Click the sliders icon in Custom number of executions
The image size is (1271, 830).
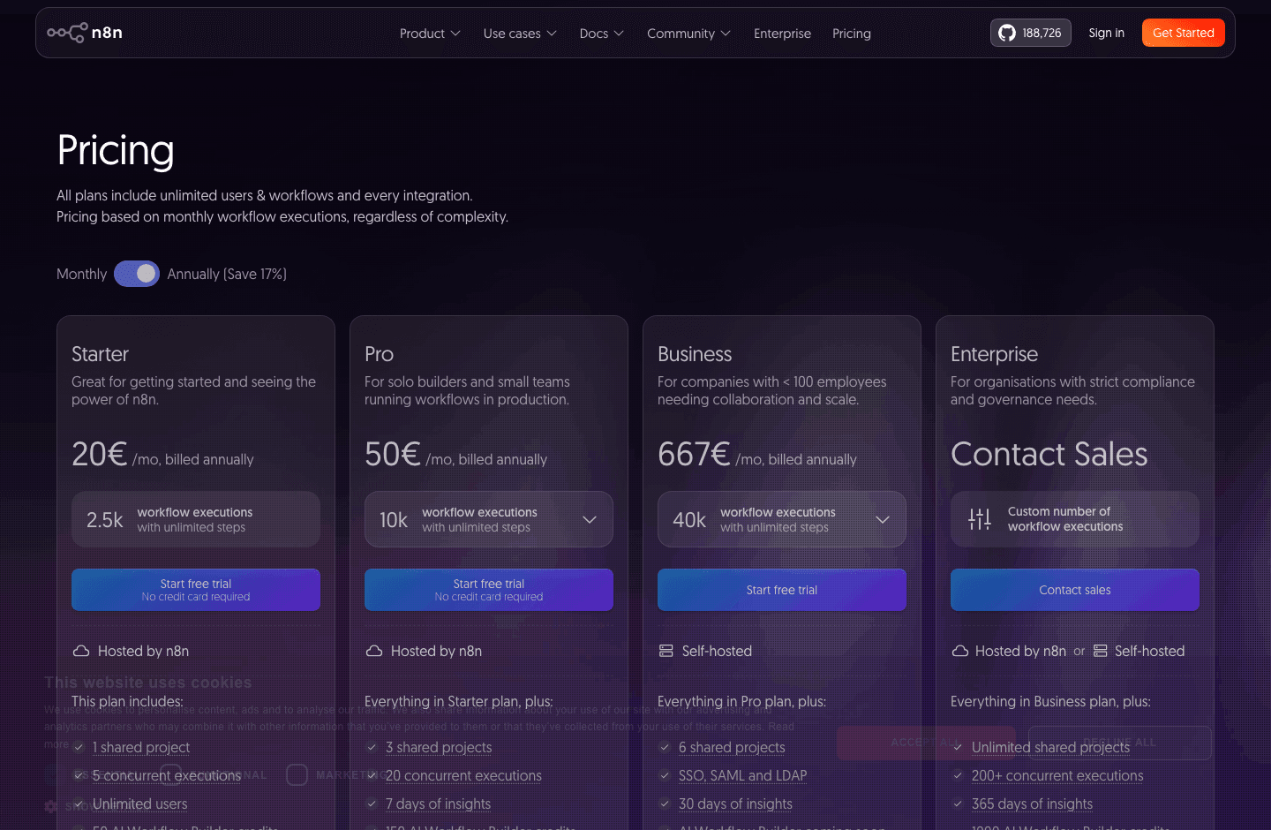[980, 519]
